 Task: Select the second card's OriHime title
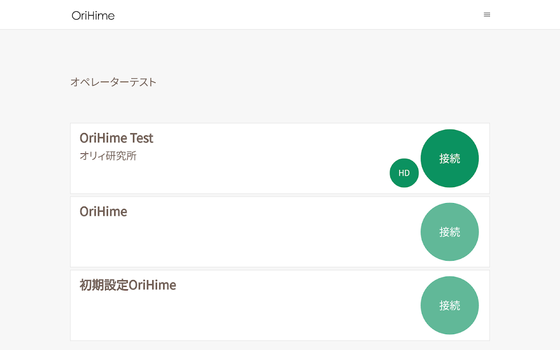tap(103, 211)
